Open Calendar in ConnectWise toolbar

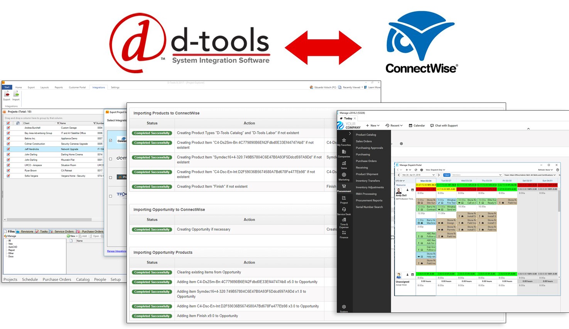click(x=417, y=126)
